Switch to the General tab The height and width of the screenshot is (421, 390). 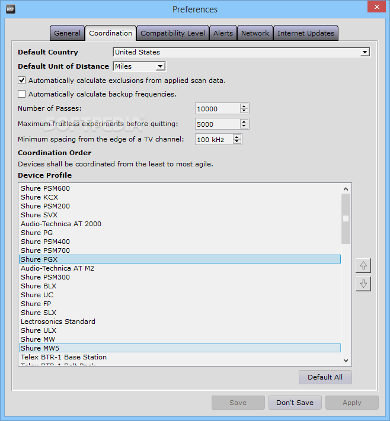67,33
